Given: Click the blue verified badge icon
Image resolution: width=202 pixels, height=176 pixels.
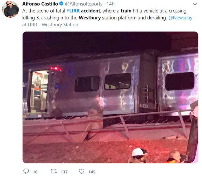Looking at the screenshot, I should point(61,3).
